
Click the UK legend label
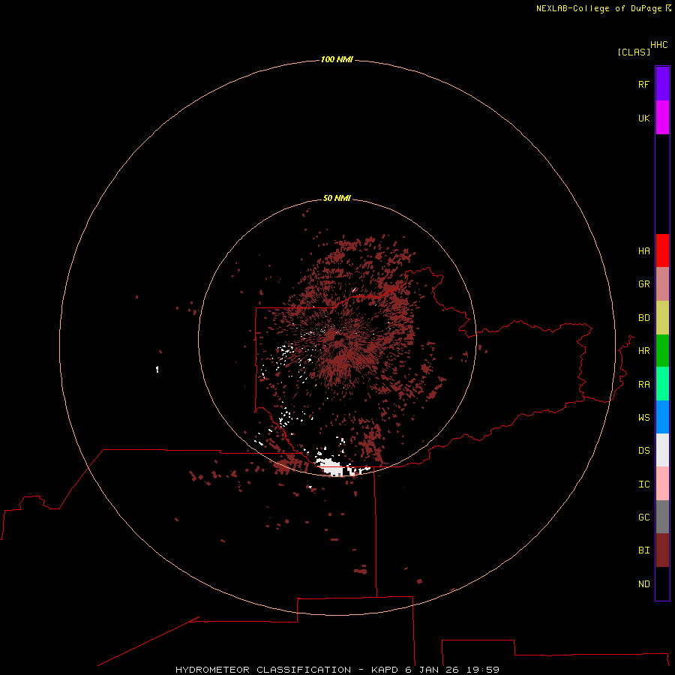(x=643, y=118)
